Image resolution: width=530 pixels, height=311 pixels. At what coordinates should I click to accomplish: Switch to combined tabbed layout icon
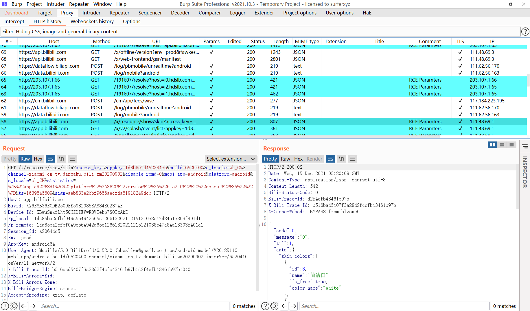(511, 145)
